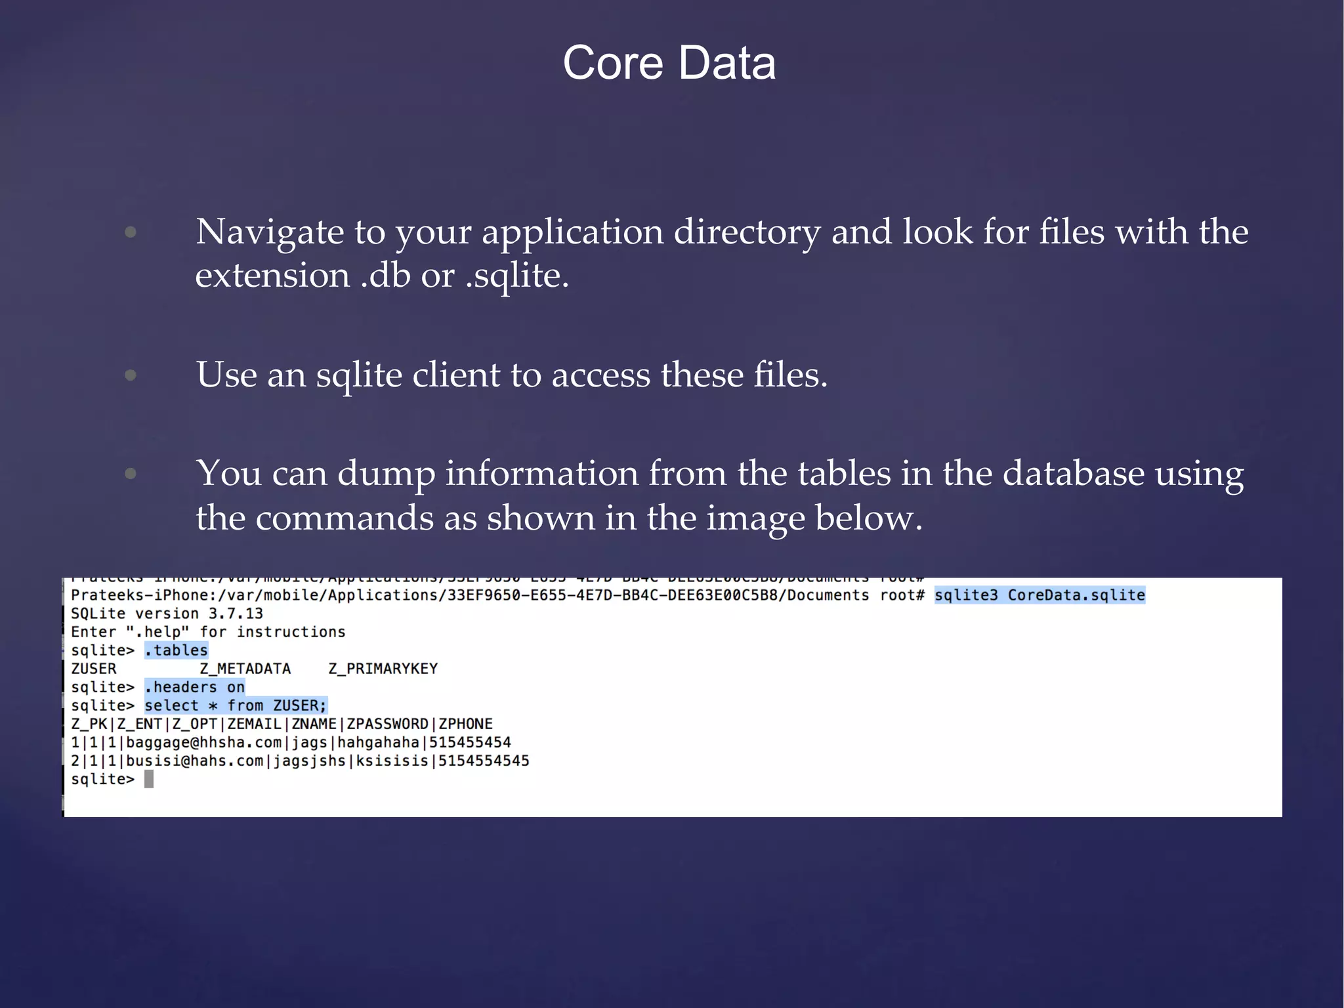Click the highlighted 'select * from ZUSER;' query

click(235, 705)
